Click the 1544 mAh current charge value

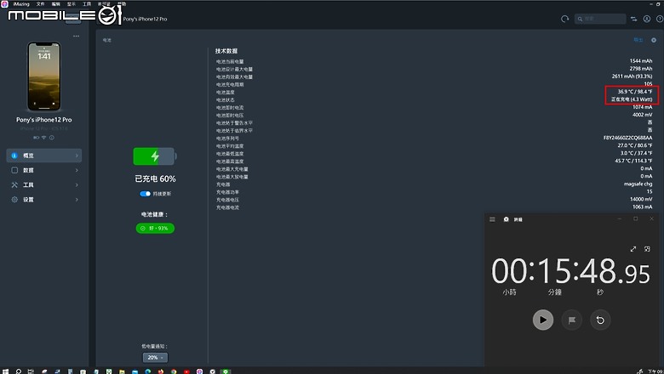[x=641, y=61]
